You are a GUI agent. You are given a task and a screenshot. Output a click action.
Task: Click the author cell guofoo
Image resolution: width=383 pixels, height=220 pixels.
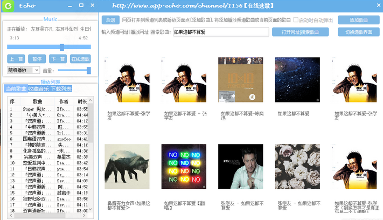point(64,139)
